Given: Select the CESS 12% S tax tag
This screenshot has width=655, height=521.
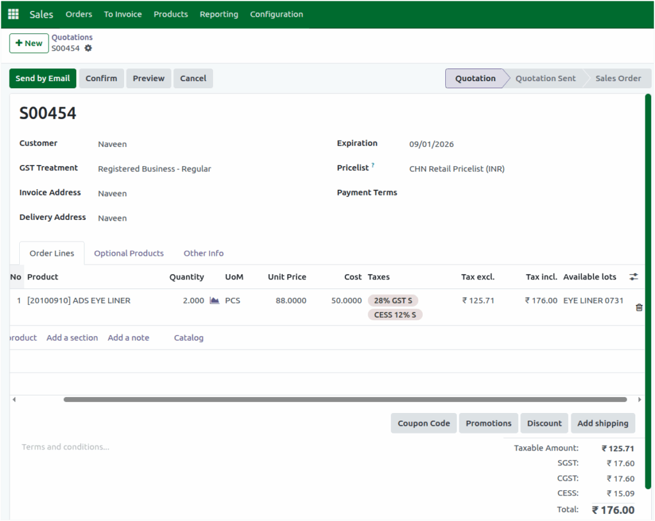Looking at the screenshot, I should 395,315.
